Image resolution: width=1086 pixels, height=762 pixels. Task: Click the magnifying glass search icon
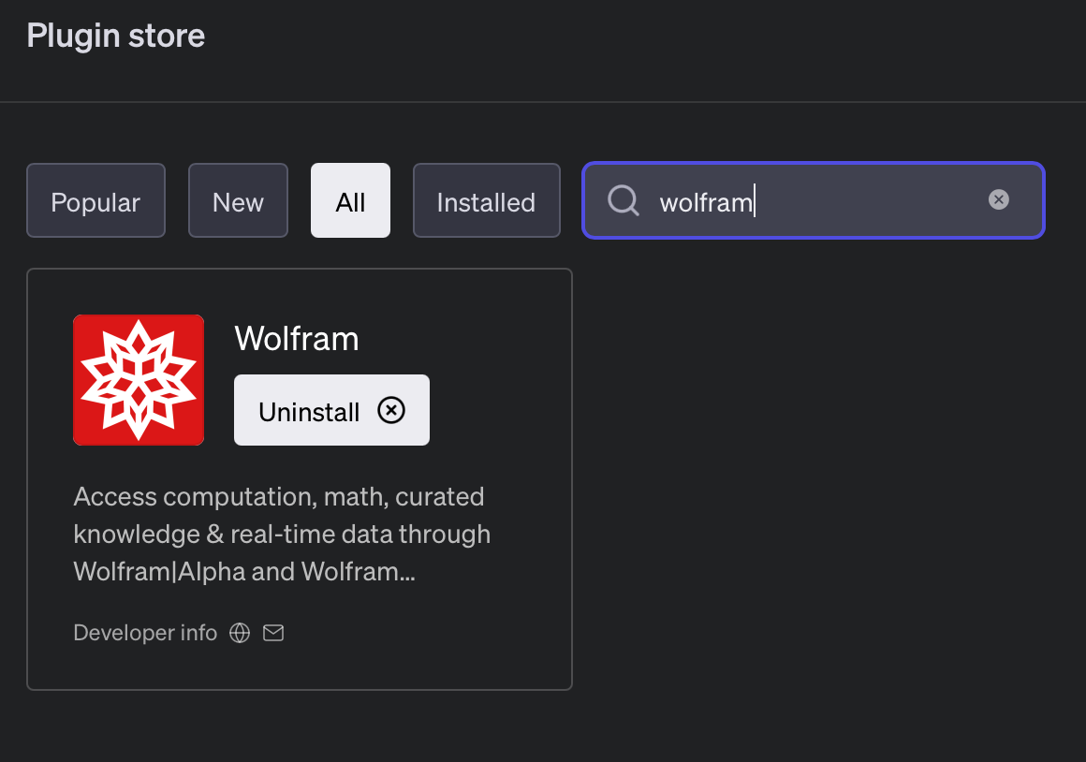coord(624,201)
